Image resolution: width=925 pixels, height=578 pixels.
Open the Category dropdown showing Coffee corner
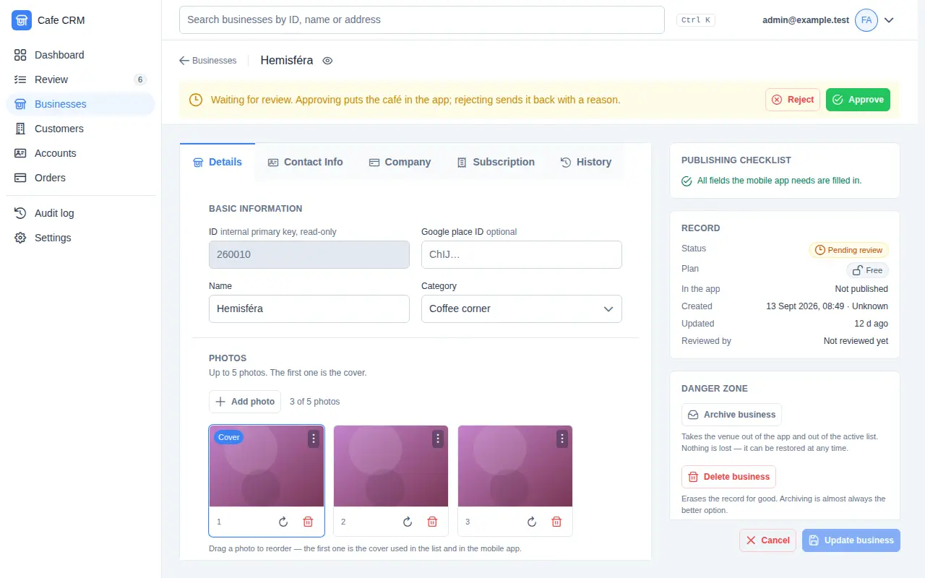(522, 309)
